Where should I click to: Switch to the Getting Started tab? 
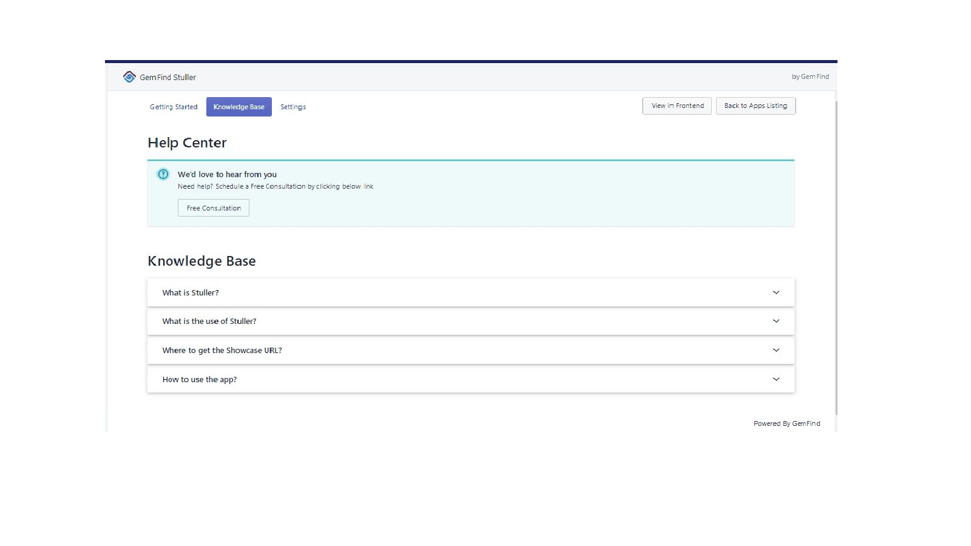(x=173, y=107)
